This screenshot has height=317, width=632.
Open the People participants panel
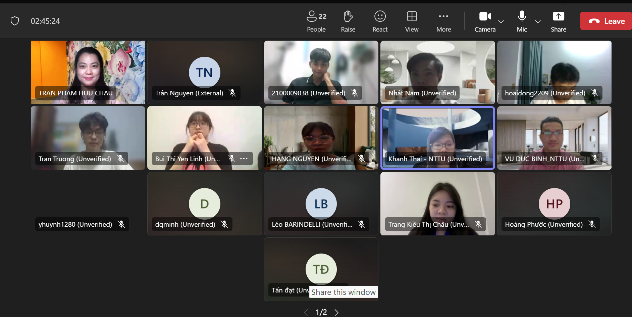(316, 21)
